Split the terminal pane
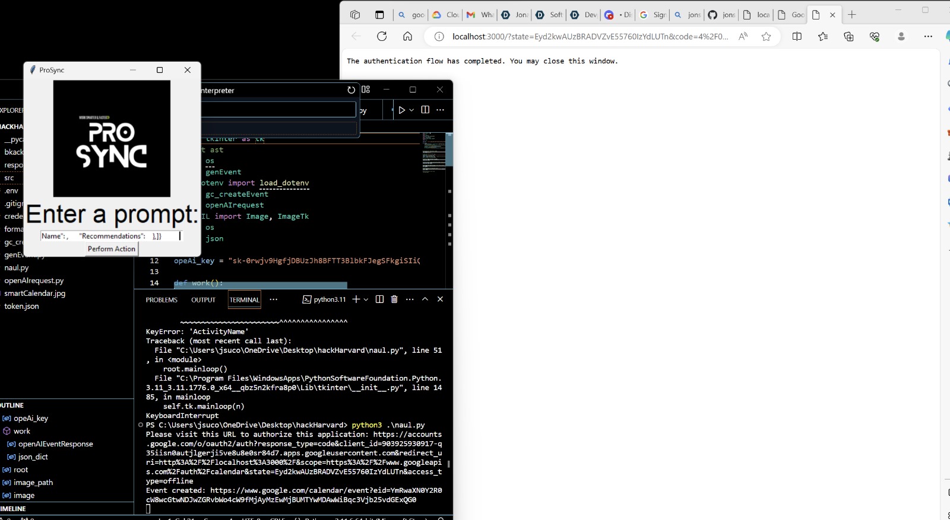Image resolution: width=950 pixels, height=520 pixels. click(379, 299)
